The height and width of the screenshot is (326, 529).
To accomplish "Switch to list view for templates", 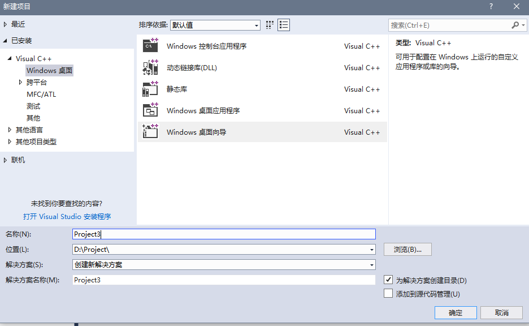I will point(283,24).
